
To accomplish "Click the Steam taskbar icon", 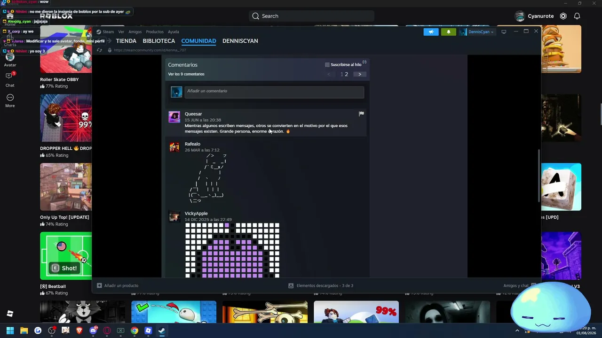I will (162, 330).
